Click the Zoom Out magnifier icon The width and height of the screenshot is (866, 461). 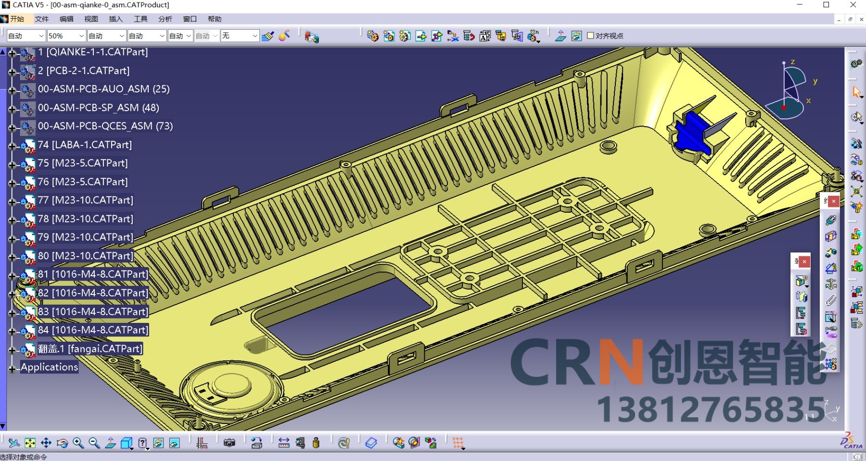click(94, 443)
